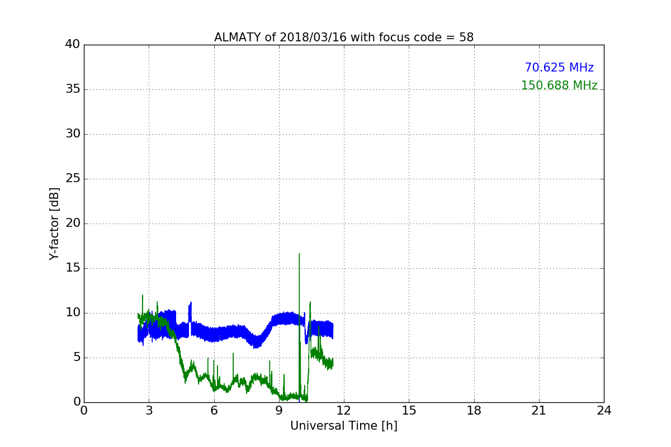Click the y-axis tick label '40'
Image resolution: width=671 pixels, height=447 pixels.
click(73, 45)
